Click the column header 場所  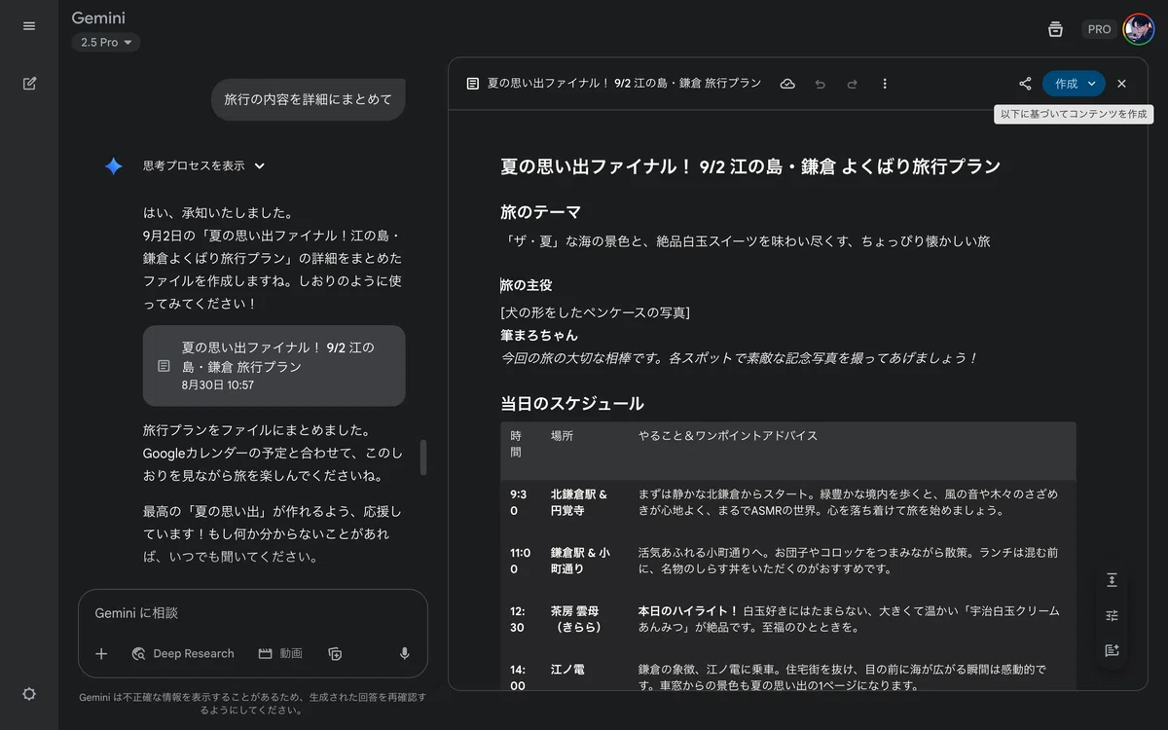tap(562, 436)
